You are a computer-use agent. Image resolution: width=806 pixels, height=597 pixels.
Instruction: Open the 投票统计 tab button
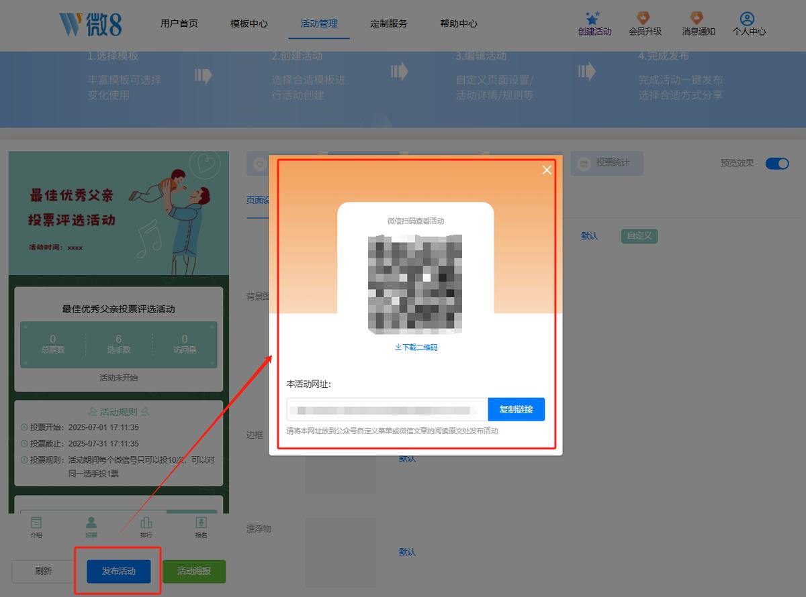pos(607,163)
